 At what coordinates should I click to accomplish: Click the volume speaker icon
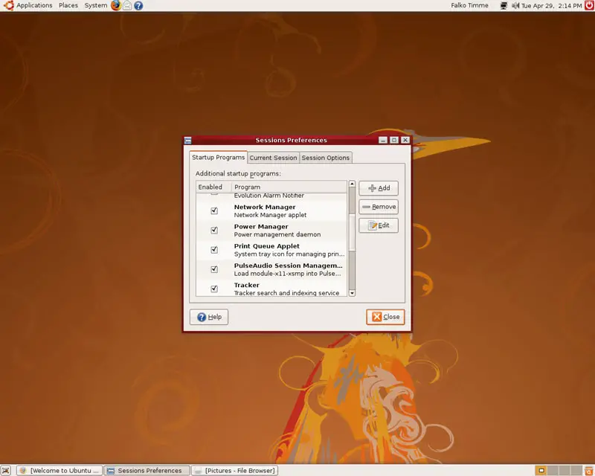(x=515, y=6)
